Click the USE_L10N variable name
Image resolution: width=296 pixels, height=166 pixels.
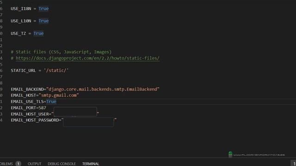click(x=21, y=21)
